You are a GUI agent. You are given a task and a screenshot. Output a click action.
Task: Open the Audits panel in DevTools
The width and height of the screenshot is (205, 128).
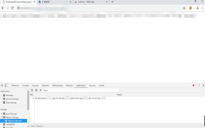pos(102,85)
